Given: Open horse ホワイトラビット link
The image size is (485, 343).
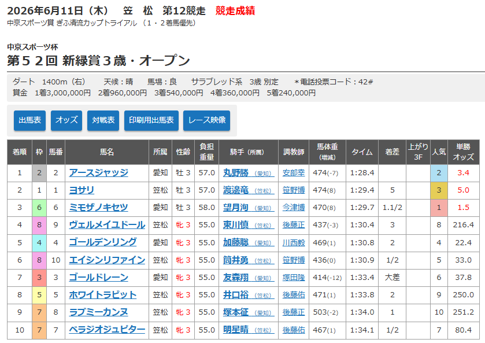Looking at the screenshot, I should click(x=103, y=295).
